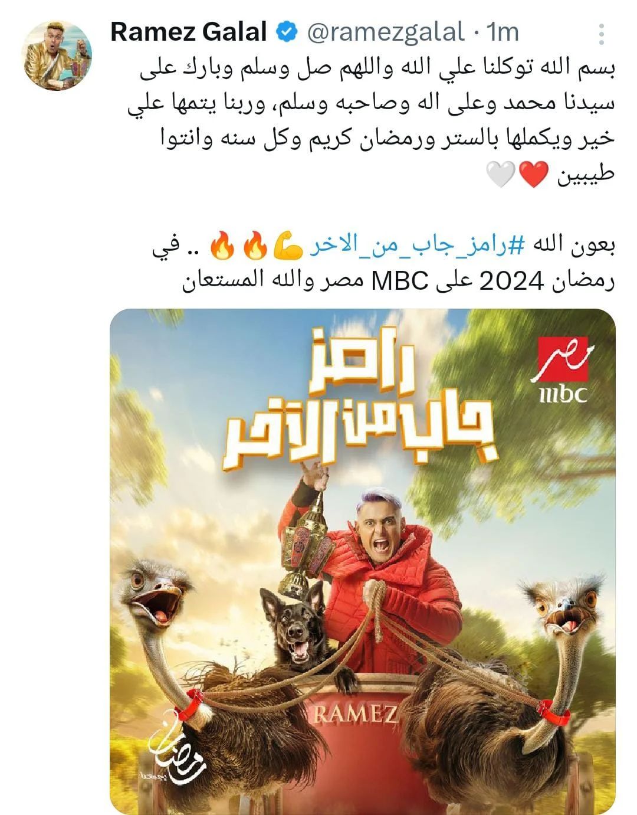Click the blue verified badge

[287, 32]
